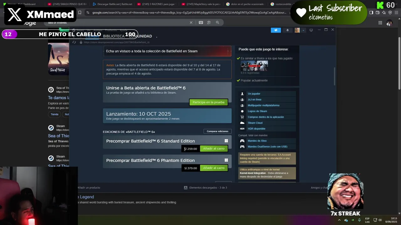401x225 pixels.
Task: Open Steam BIBLIOTECA section
Action: [x=114, y=36]
